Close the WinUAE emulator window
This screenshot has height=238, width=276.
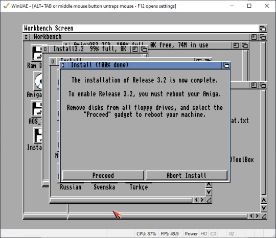tap(267, 6)
